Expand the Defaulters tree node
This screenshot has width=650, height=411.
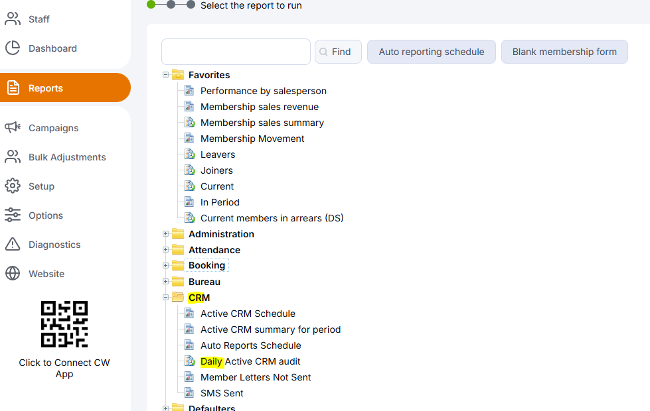click(x=165, y=408)
